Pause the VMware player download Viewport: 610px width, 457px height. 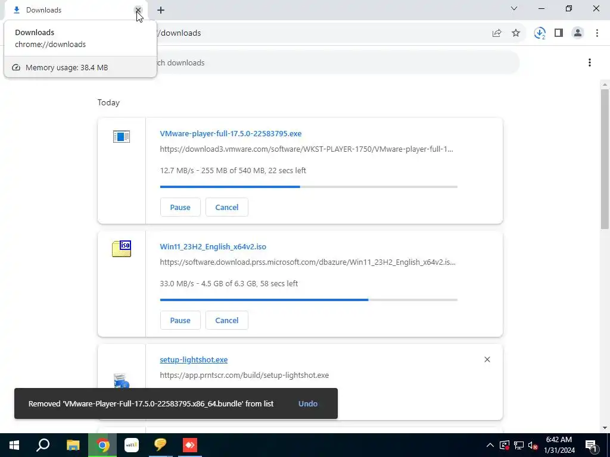pyautogui.click(x=180, y=207)
